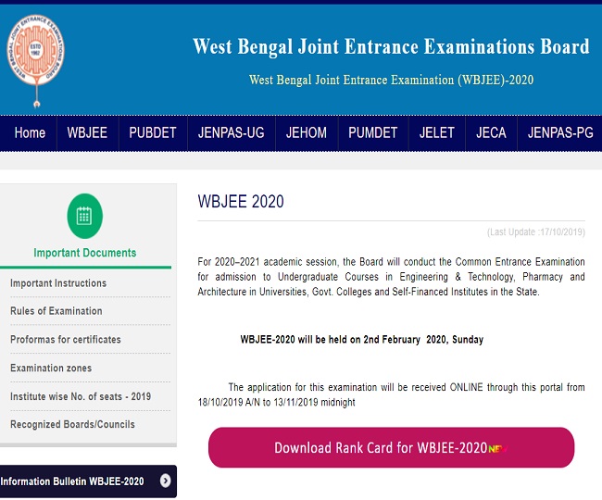Open the Information Bulletin WBJEE-2020 button
This screenshot has height=500, width=602.
pyautogui.click(x=88, y=481)
